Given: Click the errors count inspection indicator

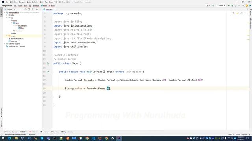Looking at the screenshot, I should 234,13.
